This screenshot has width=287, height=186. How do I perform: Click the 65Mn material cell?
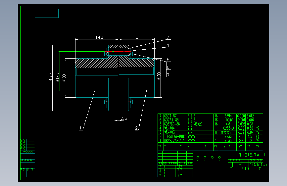228,116
